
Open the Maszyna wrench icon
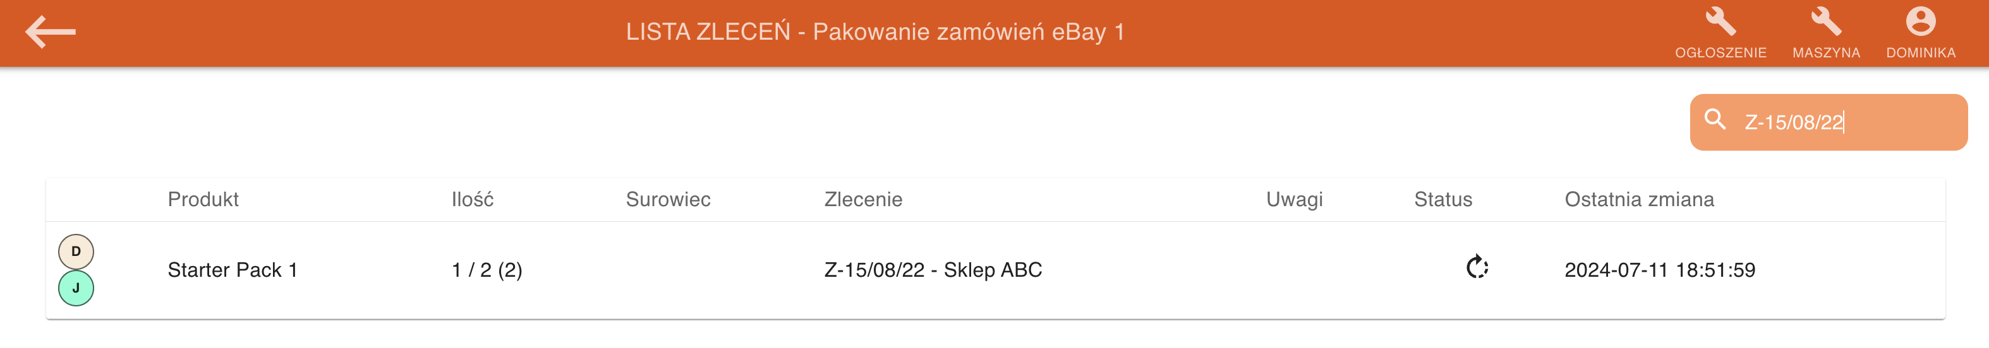(1825, 22)
